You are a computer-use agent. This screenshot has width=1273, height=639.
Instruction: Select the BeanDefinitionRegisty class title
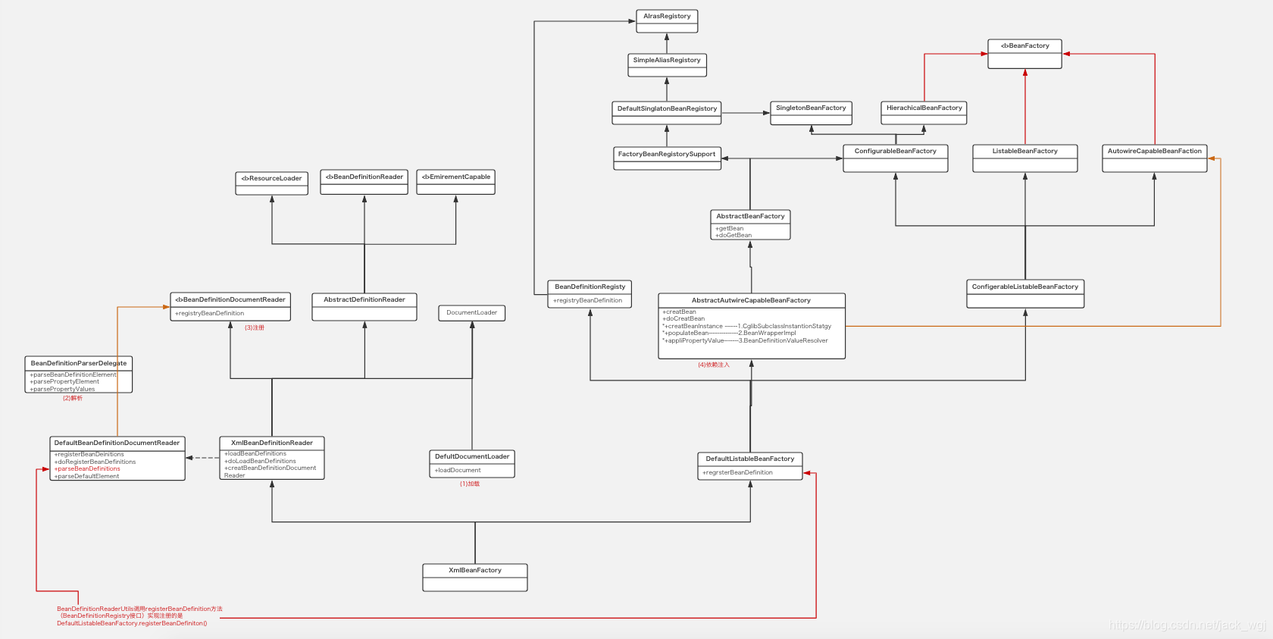pos(590,287)
